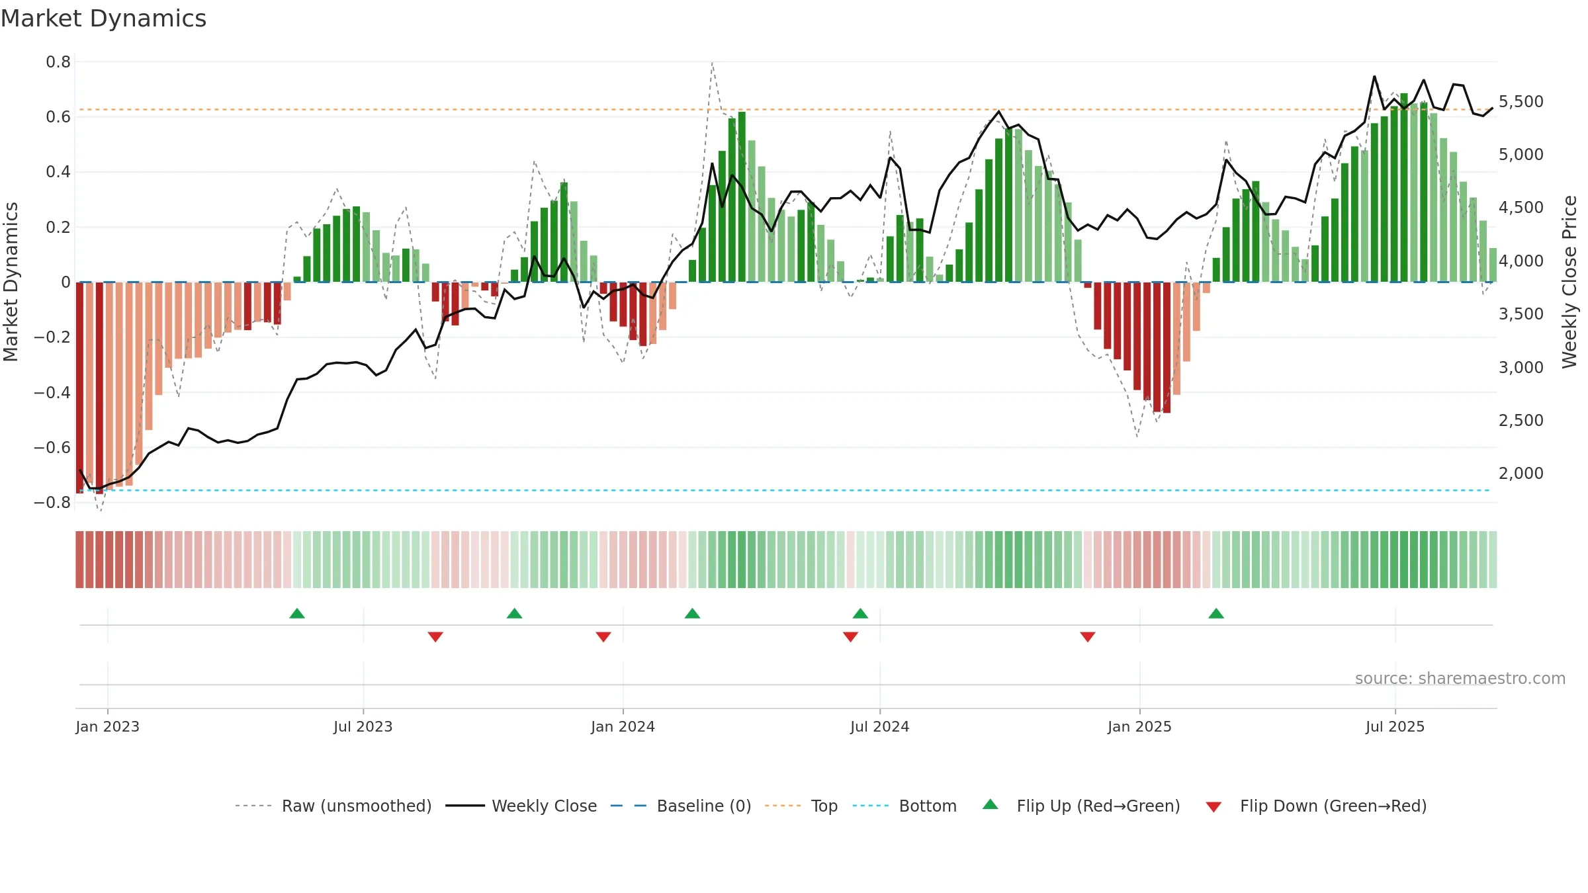This screenshot has width=1588, height=893.
Task: Click the 0.6 left axis tick label
Action: pyautogui.click(x=58, y=116)
